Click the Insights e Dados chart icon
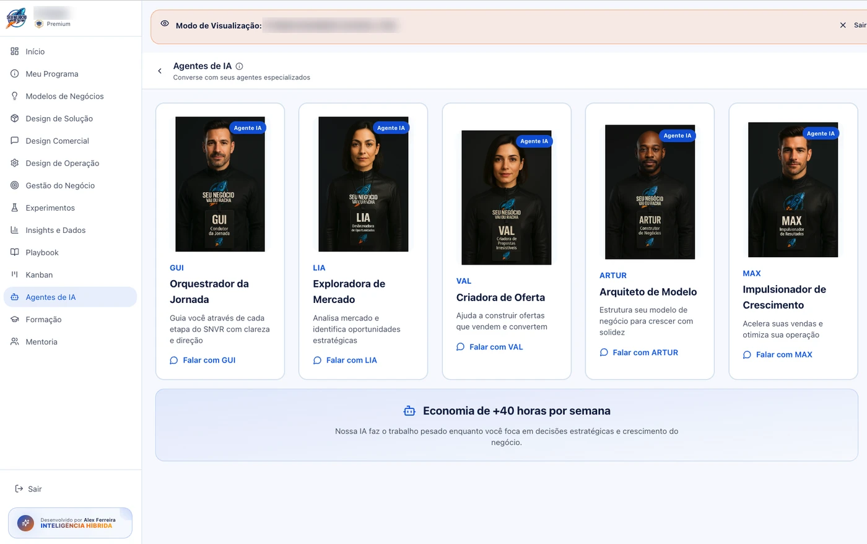This screenshot has height=544, width=867. tap(15, 230)
